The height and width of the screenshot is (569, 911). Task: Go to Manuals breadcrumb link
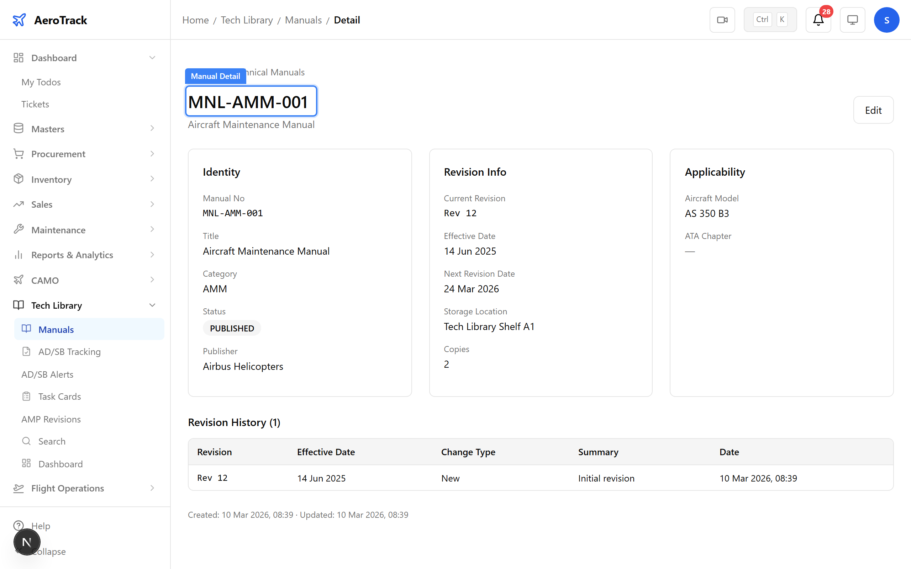tap(303, 20)
